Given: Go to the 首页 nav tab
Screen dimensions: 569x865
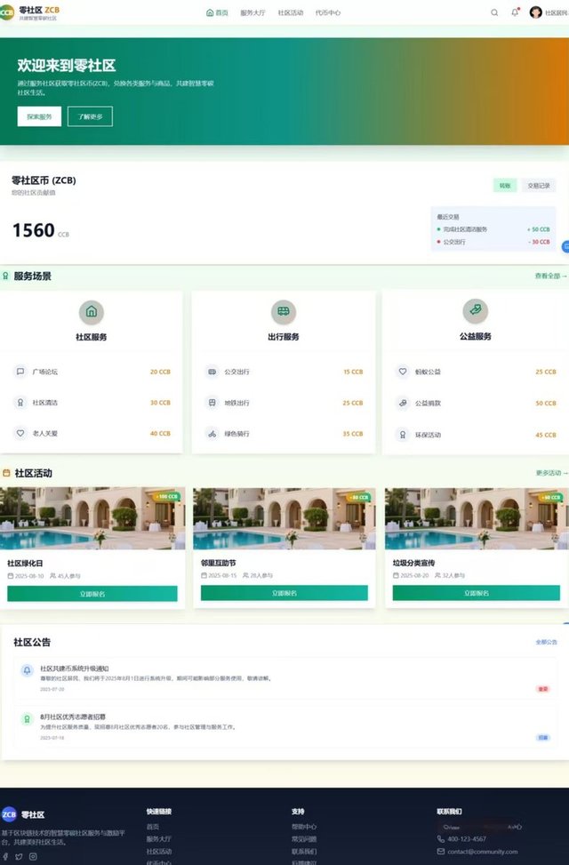Looking at the screenshot, I should tap(217, 12).
